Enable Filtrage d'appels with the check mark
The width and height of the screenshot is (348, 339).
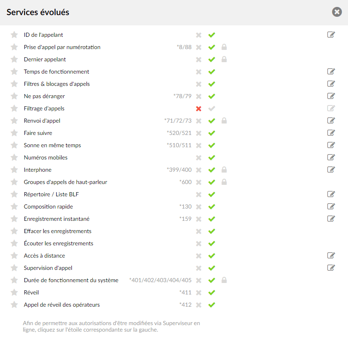pos(212,108)
